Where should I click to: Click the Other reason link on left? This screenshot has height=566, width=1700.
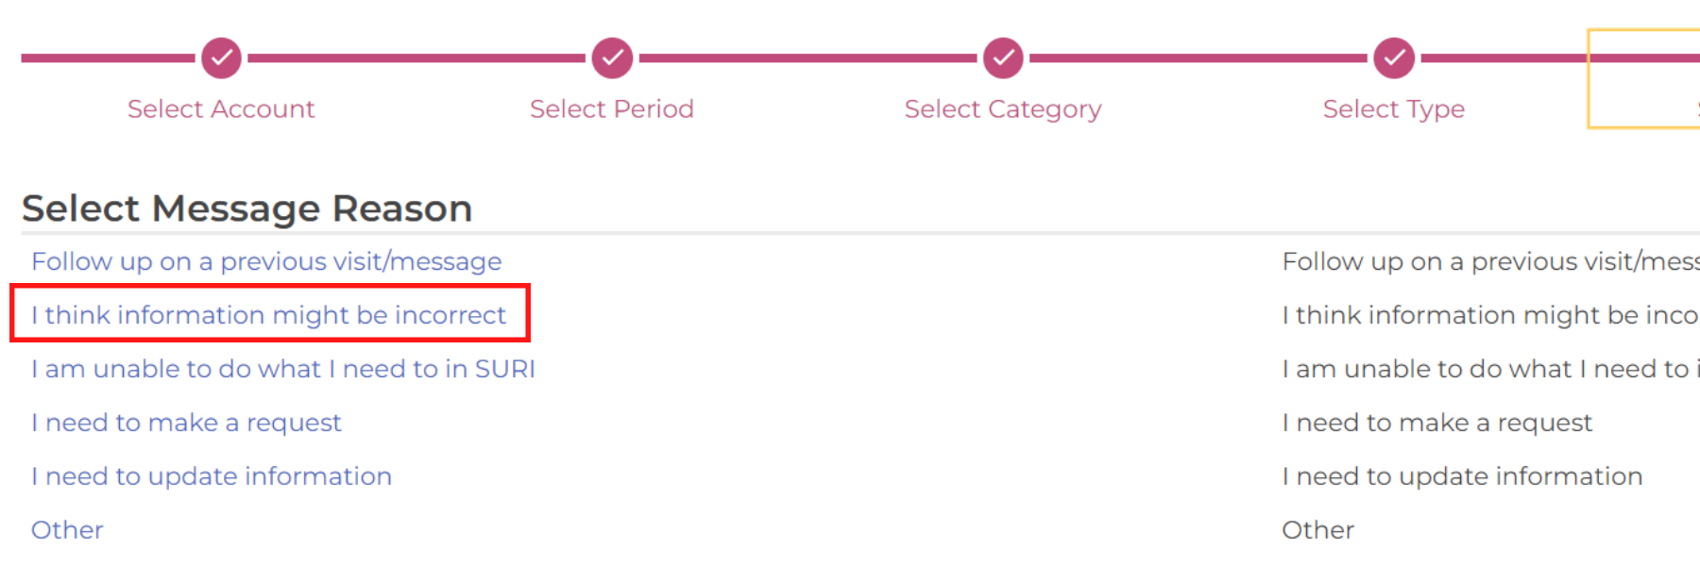coord(67,530)
